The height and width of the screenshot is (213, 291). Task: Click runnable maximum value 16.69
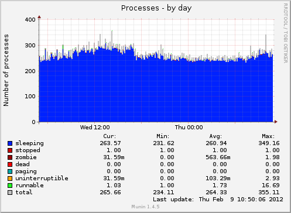[271, 185]
